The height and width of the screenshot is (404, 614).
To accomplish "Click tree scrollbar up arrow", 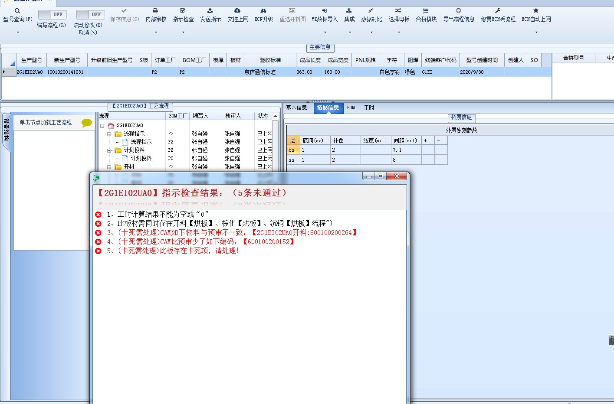I will (x=275, y=116).
